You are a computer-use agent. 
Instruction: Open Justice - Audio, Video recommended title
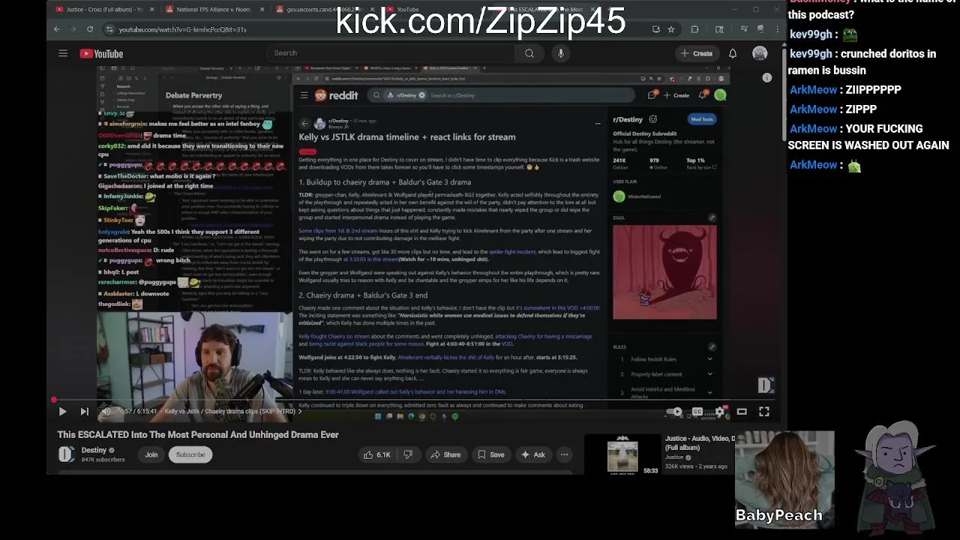click(x=700, y=442)
